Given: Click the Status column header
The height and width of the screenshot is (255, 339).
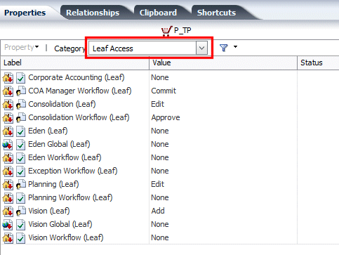Looking at the screenshot, I should (x=318, y=63).
